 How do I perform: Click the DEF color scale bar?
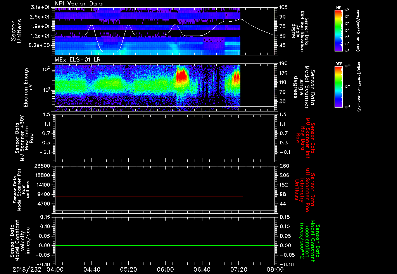coord(338,87)
